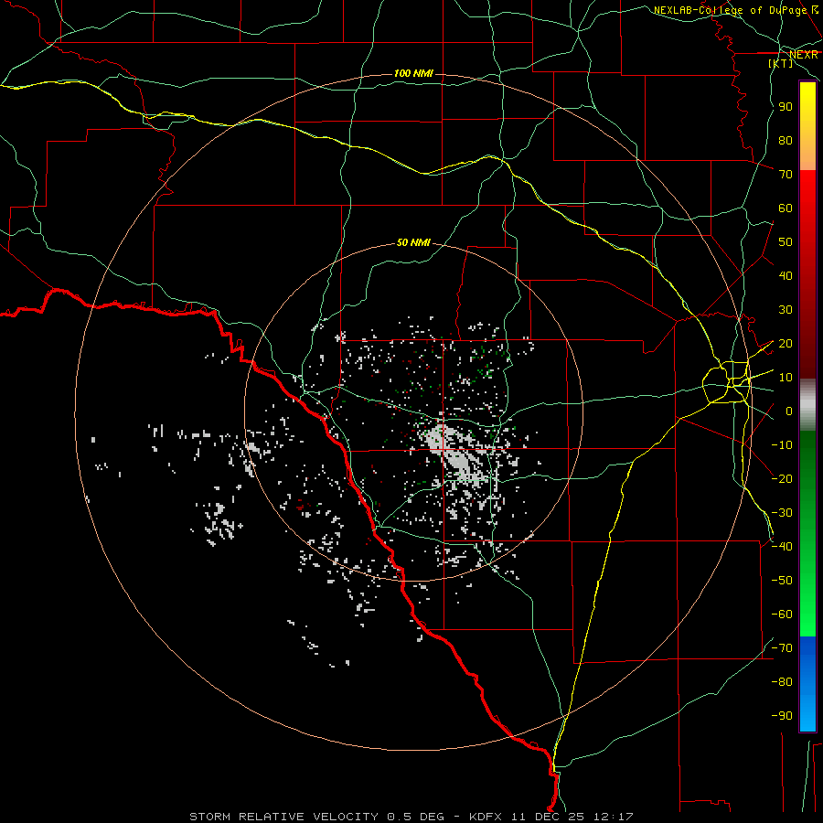823x823 pixels.
Task: Click the positive 40 scale value
Action: pos(786,276)
